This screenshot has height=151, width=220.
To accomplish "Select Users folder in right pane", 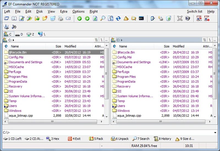I will (x=162, y=106).
